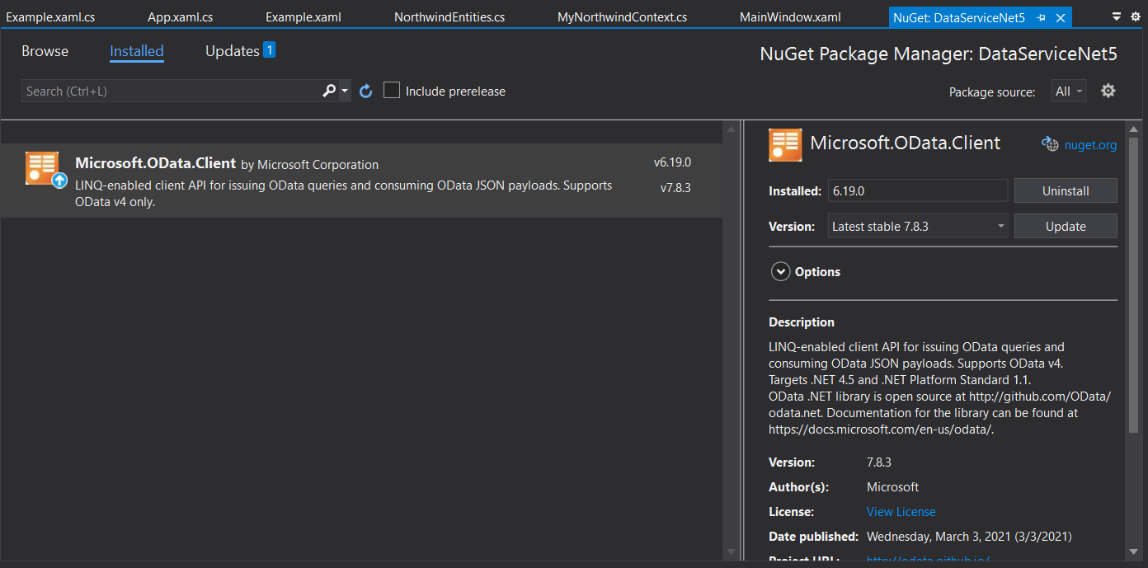The width and height of the screenshot is (1148, 568).
Task: Click the pin icon on NuGet tab
Action: pyautogui.click(x=1041, y=17)
